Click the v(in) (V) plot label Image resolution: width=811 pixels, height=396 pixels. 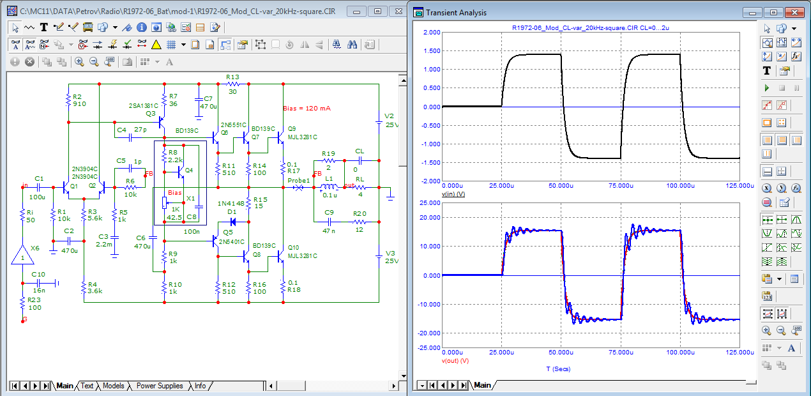[x=453, y=194]
